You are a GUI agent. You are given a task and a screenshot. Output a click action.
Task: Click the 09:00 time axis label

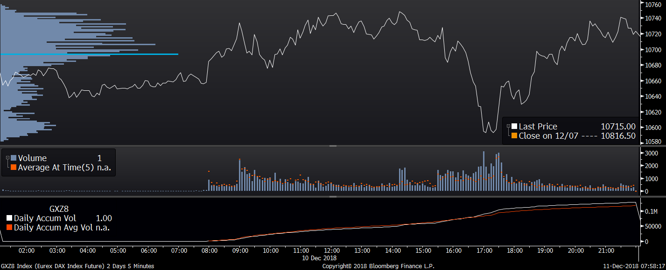point(240,250)
